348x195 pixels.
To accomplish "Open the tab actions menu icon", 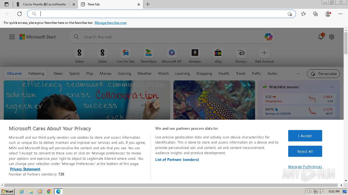I will pos(7,4).
